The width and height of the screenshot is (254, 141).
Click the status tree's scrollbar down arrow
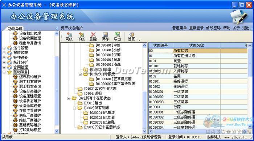tap(144, 131)
